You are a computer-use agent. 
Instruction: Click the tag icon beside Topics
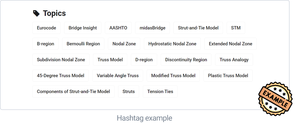tap(36, 13)
